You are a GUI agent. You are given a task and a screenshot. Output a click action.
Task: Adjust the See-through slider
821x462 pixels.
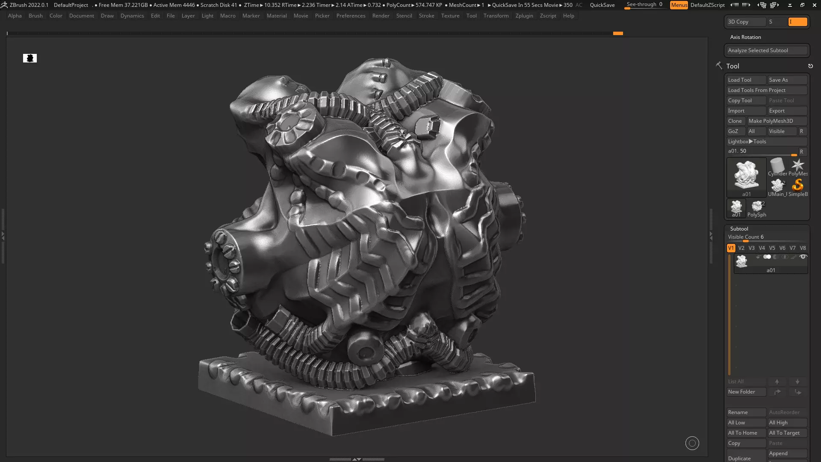pyautogui.click(x=645, y=5)
